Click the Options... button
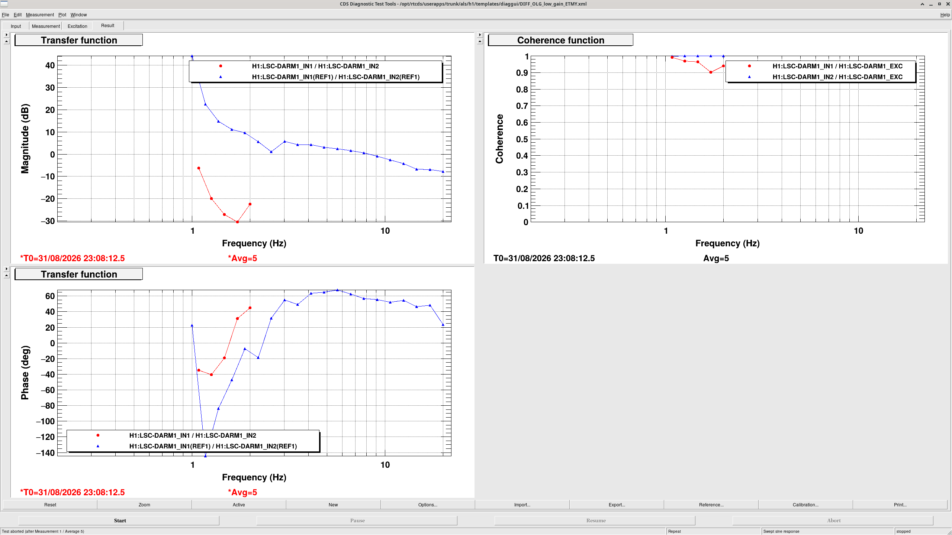This screenshot has width=952, height=535. (428, 505)
